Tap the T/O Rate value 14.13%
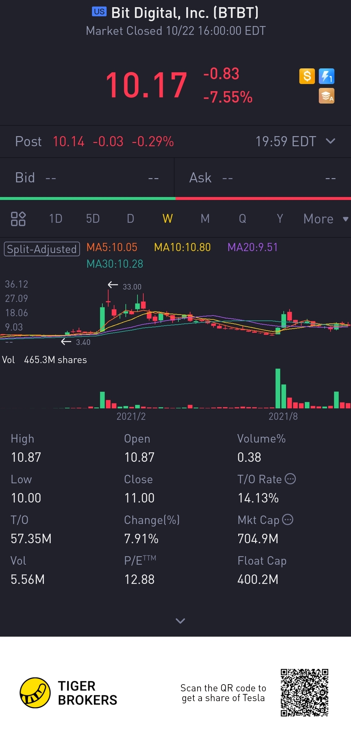 (x=258, y=498)
